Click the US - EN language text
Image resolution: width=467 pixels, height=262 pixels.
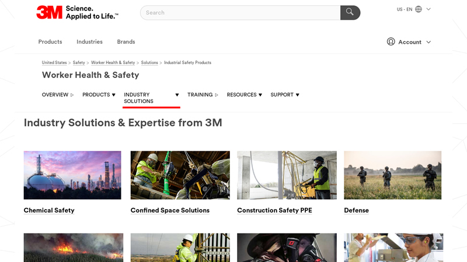[x=405, y=9]
